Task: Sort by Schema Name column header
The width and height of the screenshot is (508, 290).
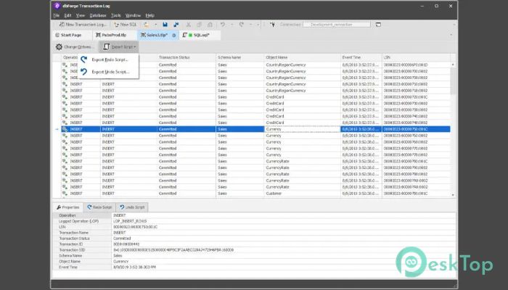Action: [240, 57]
